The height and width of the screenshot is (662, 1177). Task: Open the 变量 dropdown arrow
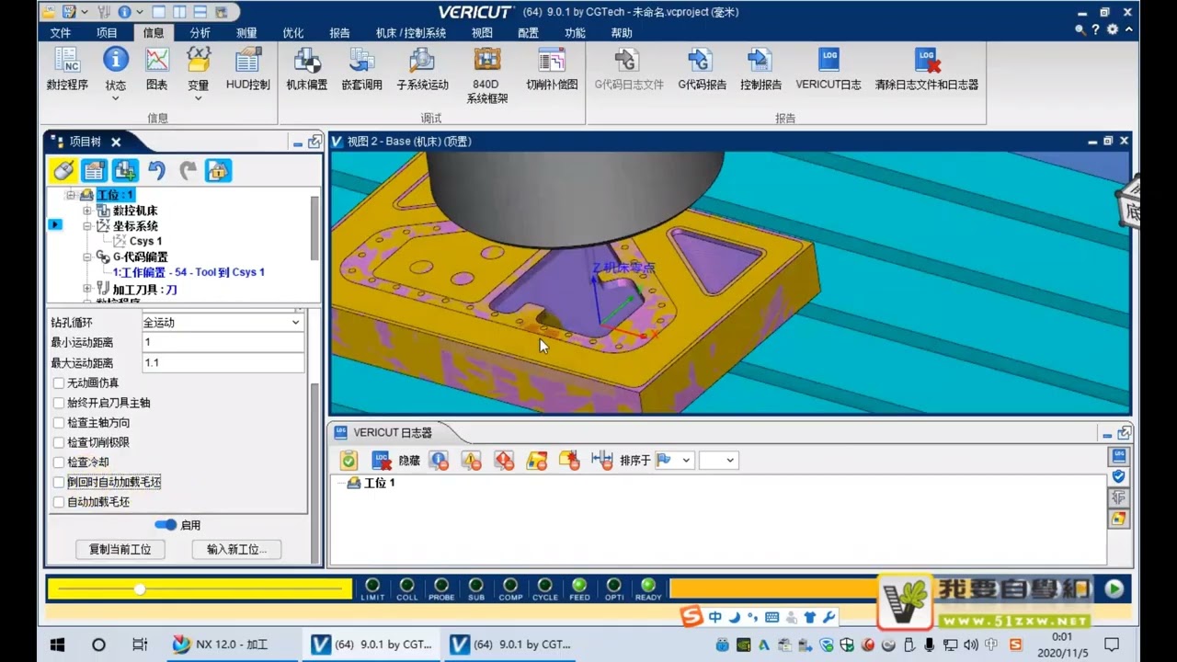click(x=199, y=98)
